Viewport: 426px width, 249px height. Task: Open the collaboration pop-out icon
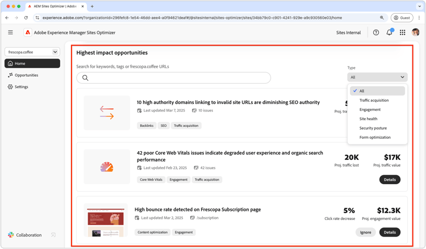click(53, 235)
